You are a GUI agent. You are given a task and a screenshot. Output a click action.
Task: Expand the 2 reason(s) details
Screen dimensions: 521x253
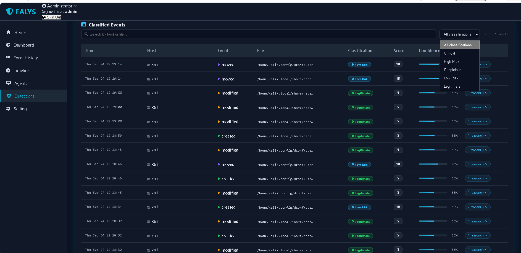tap(478, 207)
